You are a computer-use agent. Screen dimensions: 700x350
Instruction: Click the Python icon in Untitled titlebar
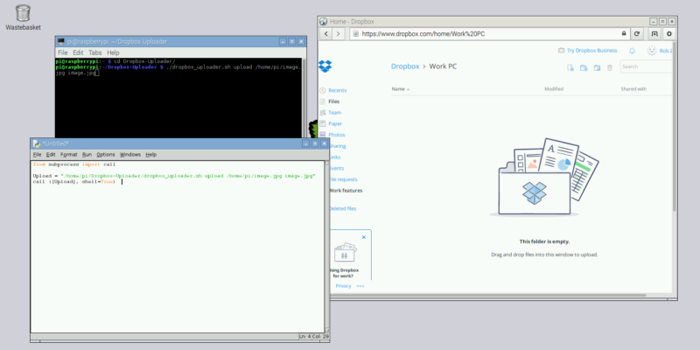[36, 143]
